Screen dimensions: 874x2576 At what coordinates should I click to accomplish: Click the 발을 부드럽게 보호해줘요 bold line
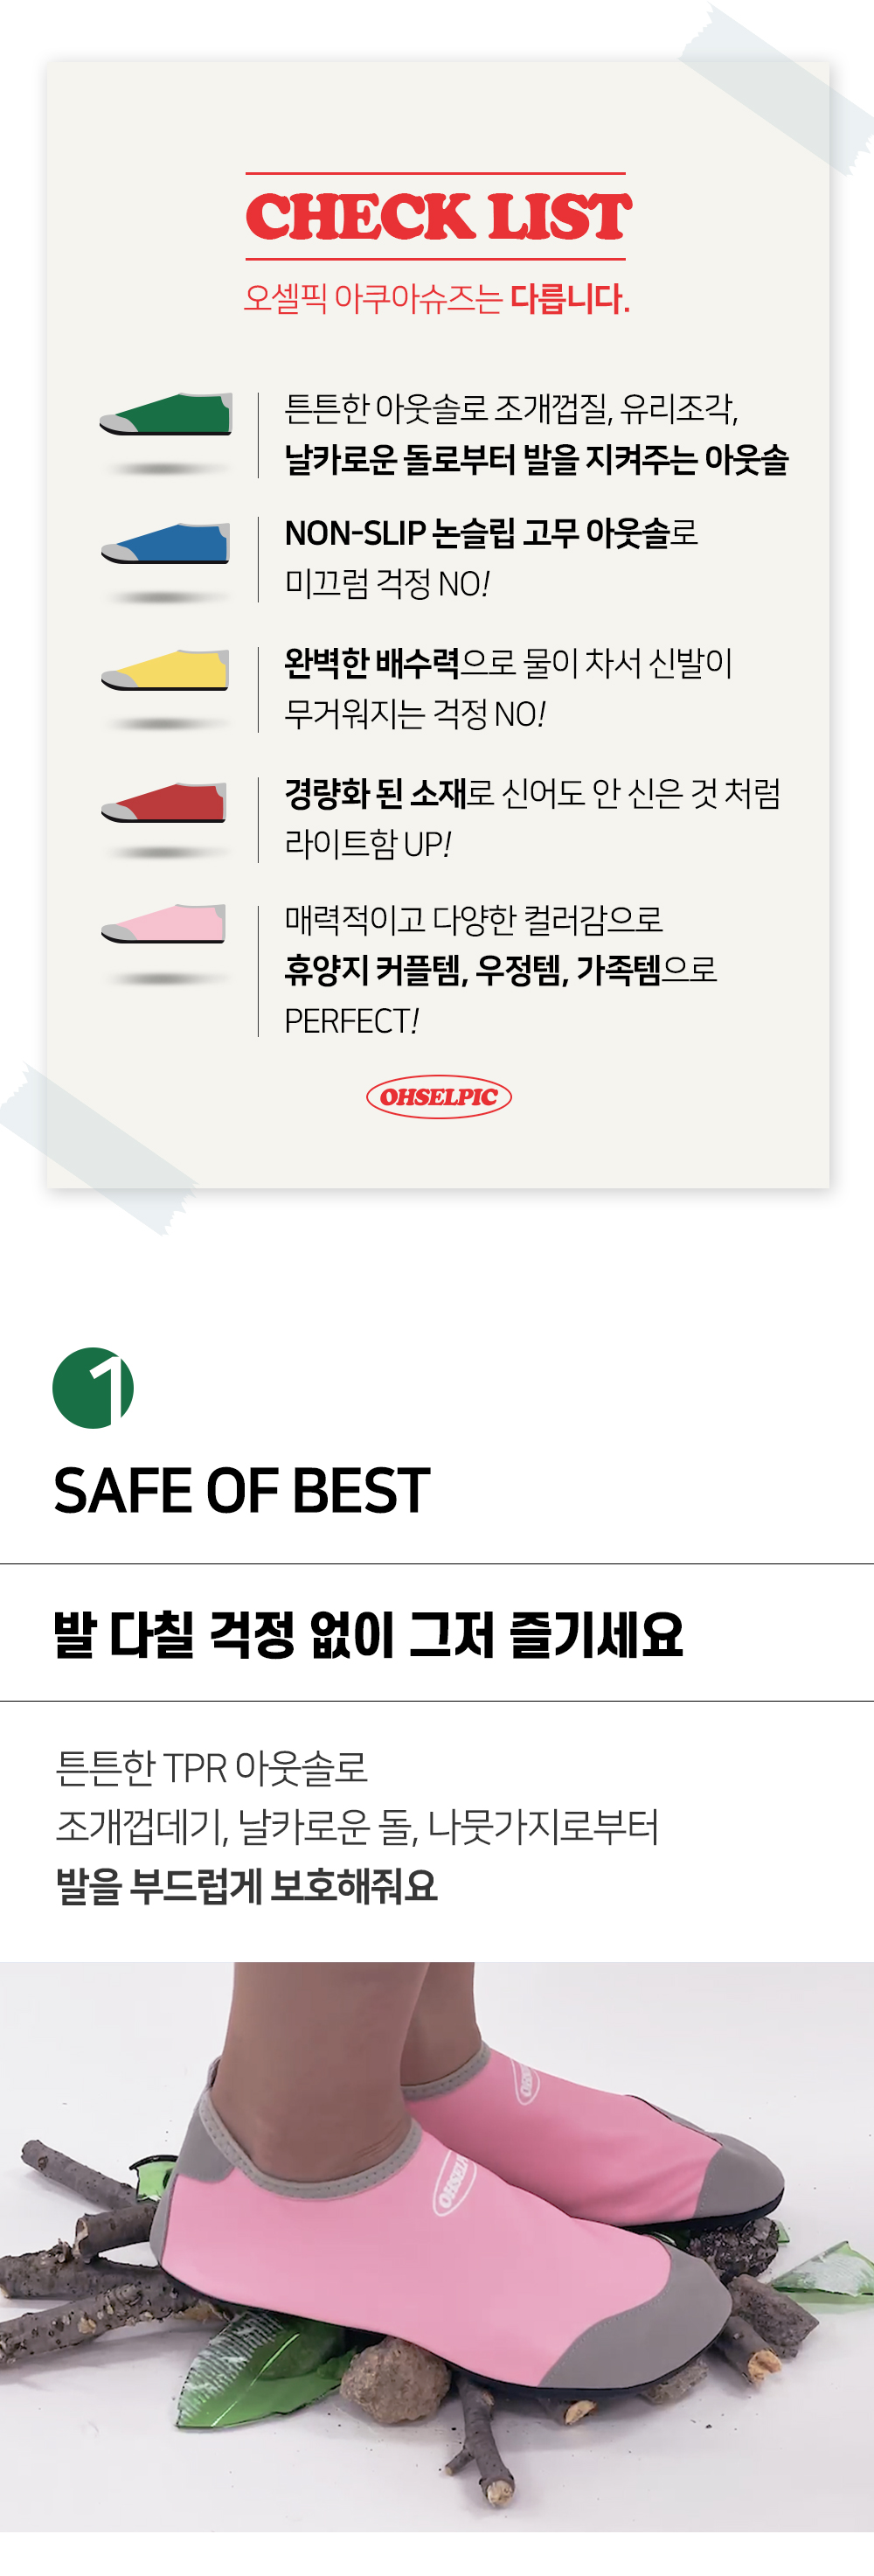(x=247, y=1886)
